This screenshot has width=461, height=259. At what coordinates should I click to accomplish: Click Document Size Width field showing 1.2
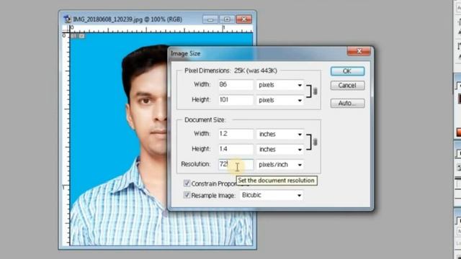(x=236, y=134)
